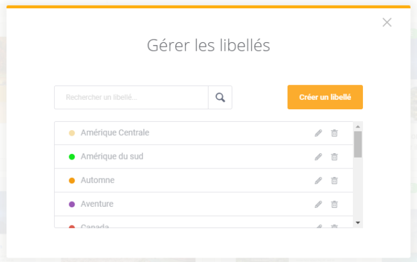The width and height of the screenshot is (417, 262).
Task: Click the scrollbar up arrow
Action: click(358, 126)
